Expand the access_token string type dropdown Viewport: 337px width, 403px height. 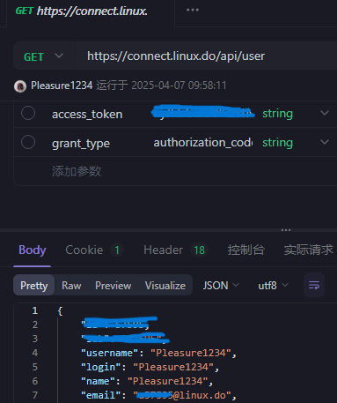click(x=325, y=113)
